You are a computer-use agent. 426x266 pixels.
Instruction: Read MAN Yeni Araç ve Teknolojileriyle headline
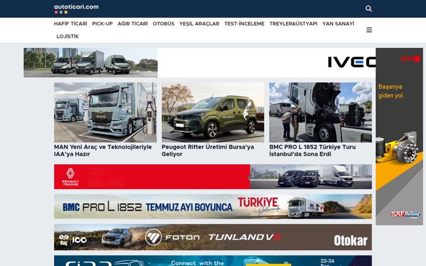(x=103, y=150)
